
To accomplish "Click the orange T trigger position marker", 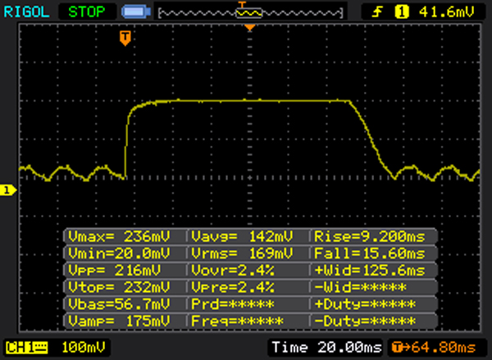I will [x=125, y=38].
